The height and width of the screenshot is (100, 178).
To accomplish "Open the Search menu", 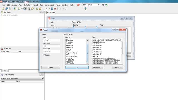I will coord(14,5).
